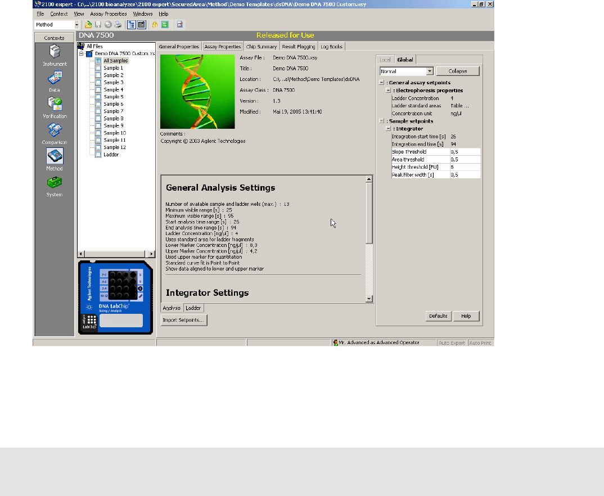
Task: Switch to Chip Summary tab
Action: click(262, 47)
